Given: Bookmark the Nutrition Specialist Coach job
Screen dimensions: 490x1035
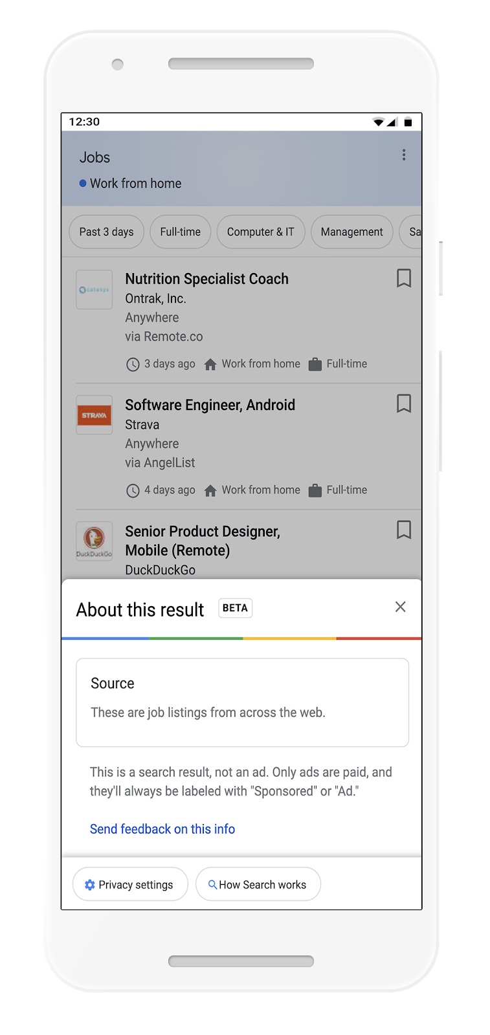Looking at the screenshot, I should tap(403, 278).
